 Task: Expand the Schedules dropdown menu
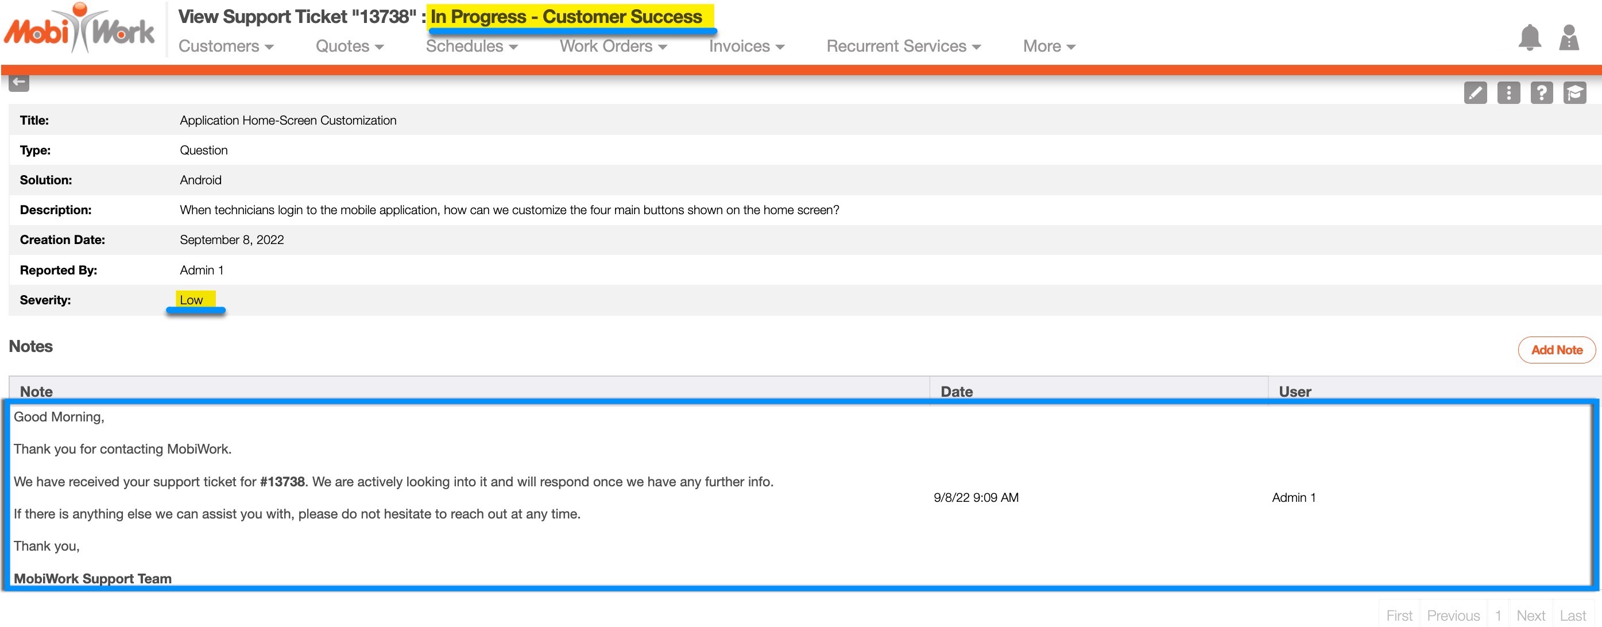tap(471, 46)
